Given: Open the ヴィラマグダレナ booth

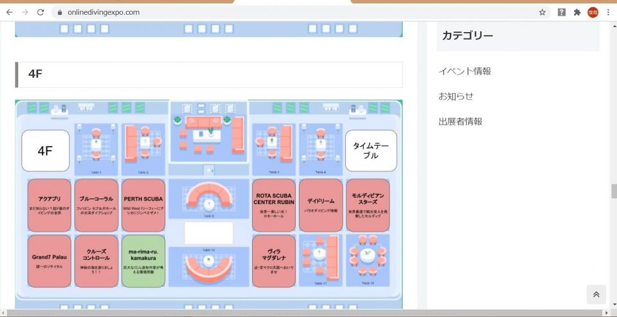Looking at the screenshot, I should pyautogui.click(x=274, y=261).
